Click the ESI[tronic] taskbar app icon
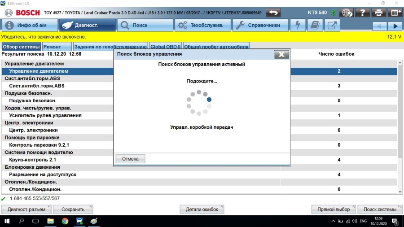 pos(79,221)
